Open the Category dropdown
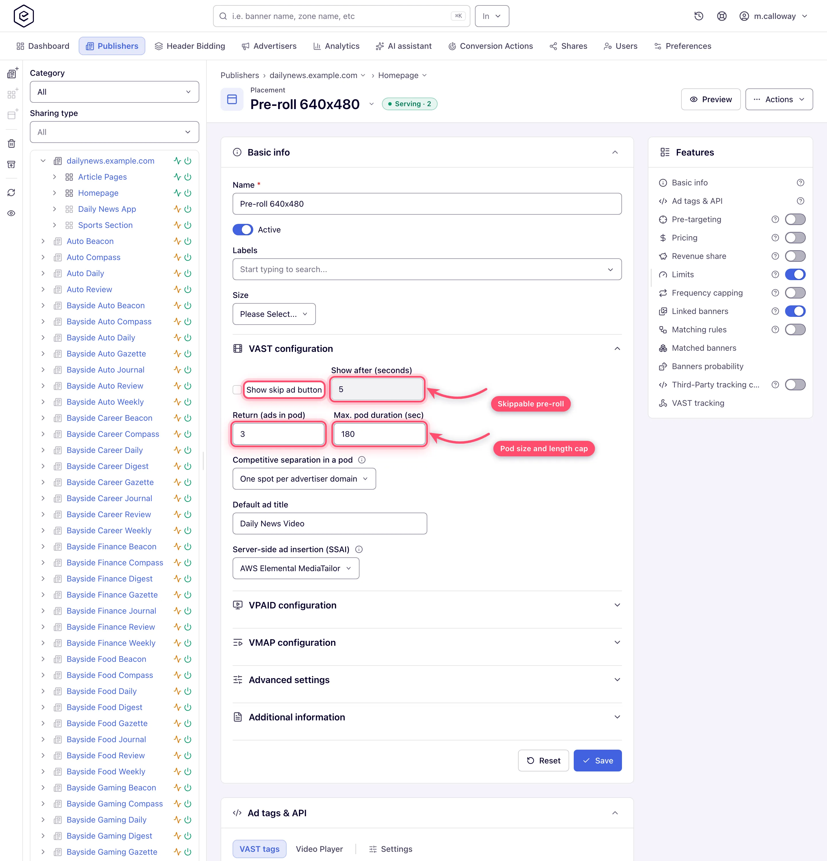 (114, 92)
